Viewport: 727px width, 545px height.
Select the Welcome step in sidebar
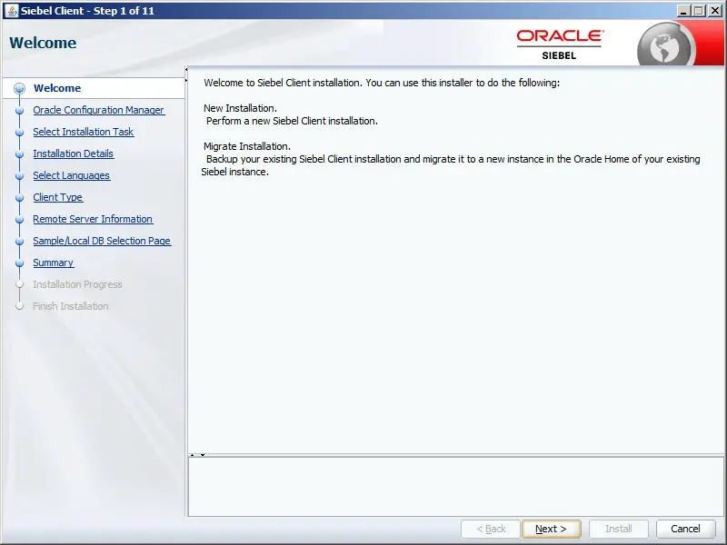tap(57, 88)
